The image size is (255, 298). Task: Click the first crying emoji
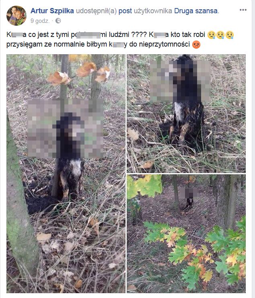tap(211, 35)
